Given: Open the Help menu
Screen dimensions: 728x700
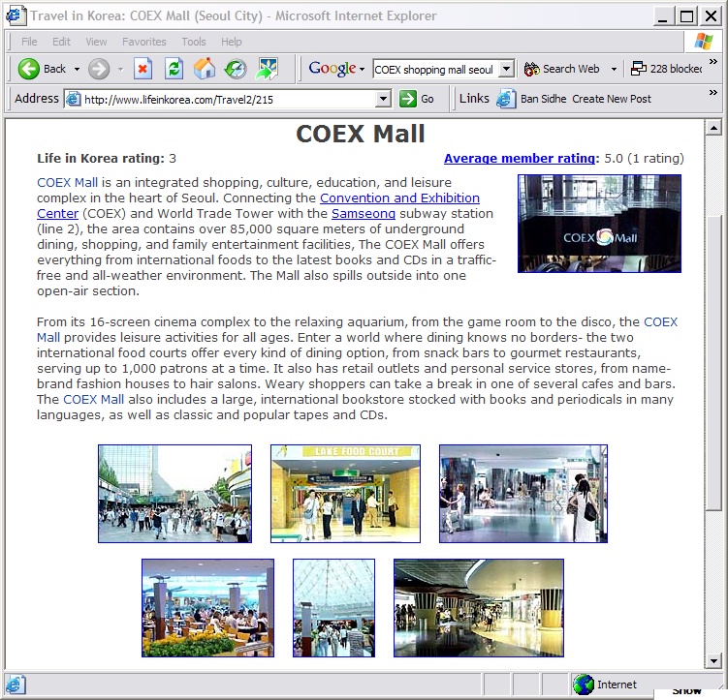Looking at the screenshot, I should [232, 42].
